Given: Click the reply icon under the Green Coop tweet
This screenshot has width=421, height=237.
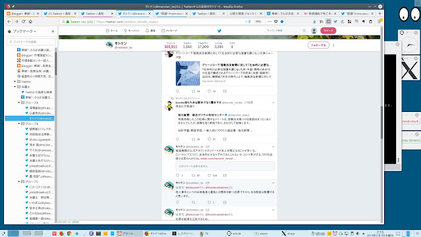Looking at the screenshot, I should (x=178, y=91).
